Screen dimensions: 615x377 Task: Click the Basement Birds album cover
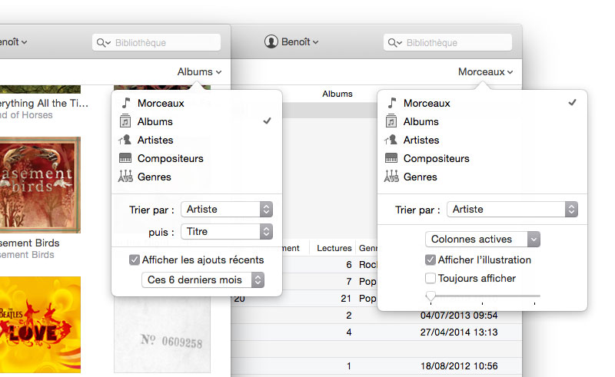pos(40,184)
